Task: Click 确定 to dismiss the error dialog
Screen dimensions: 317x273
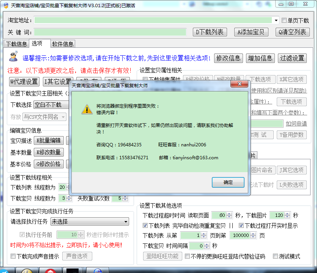Action: click(x=228, y=182)
